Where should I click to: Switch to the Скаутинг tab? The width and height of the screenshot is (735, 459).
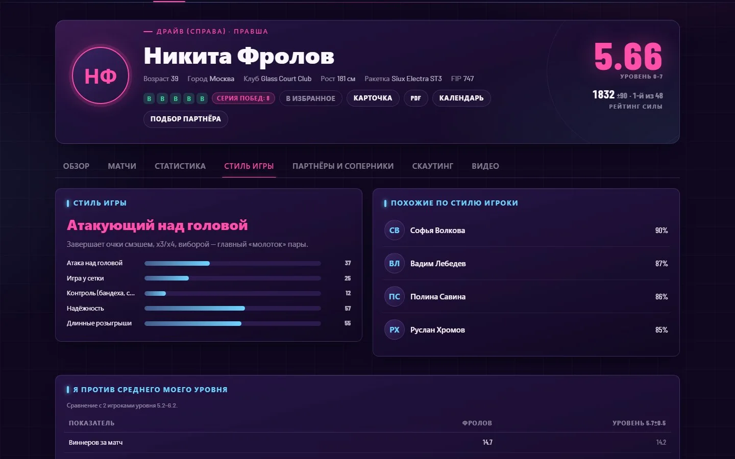pyautogui.click(x=433, y=166)
